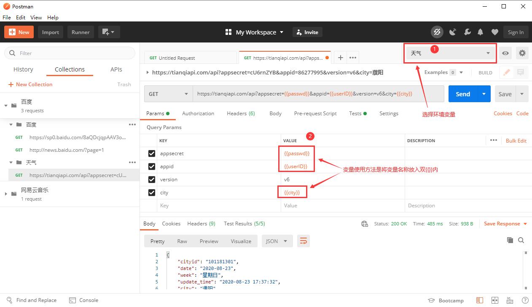This screenshot has height=307, width=532.
Task: Switch to the History tab
Action: click(23, 69)
